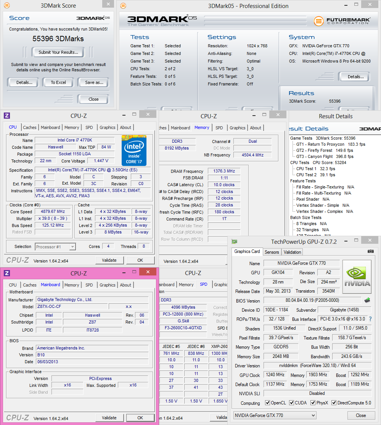Toggle the PhysX checkbox in GPU-Z
381x425 pixels.
[313, 403]
